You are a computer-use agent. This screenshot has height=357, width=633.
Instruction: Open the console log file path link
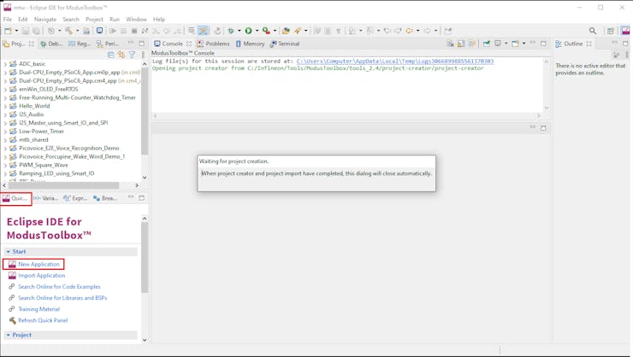[395, 61]
